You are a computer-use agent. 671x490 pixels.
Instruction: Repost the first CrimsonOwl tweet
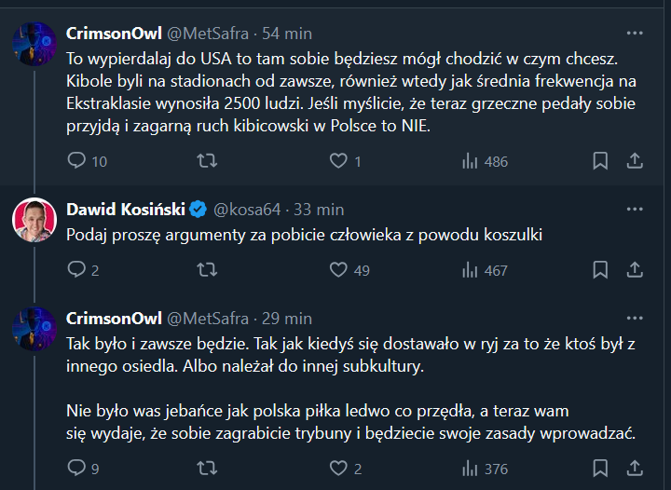pyautogui.click(x=209, y=161)
